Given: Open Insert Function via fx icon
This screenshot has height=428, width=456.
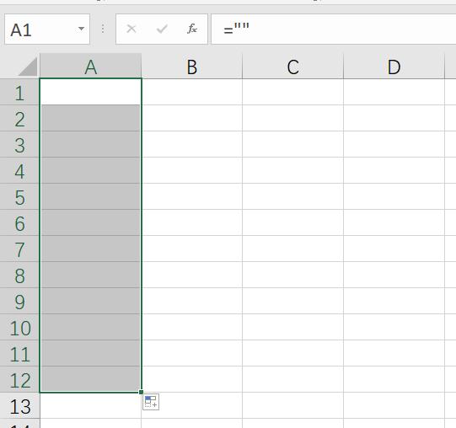Looking at the screenshot, I should pyautogui.click(x=192, y=29).
